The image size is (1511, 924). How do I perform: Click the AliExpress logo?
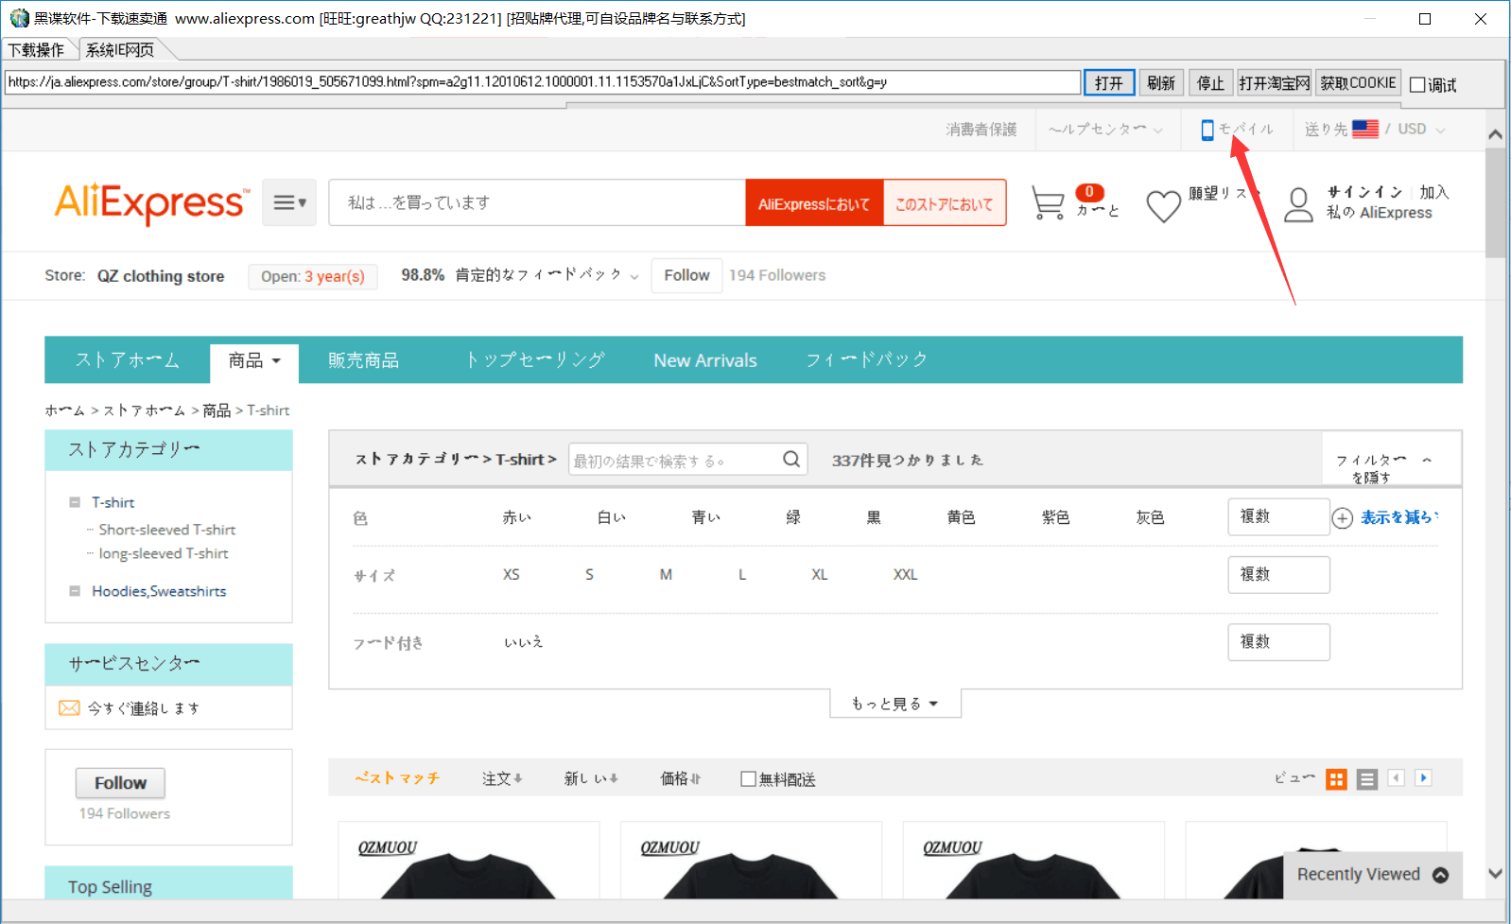(x=152, y=203)
